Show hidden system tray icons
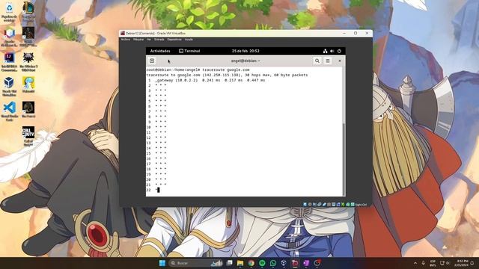This screenshot has width=479, height=269. (x=415, y=263)
